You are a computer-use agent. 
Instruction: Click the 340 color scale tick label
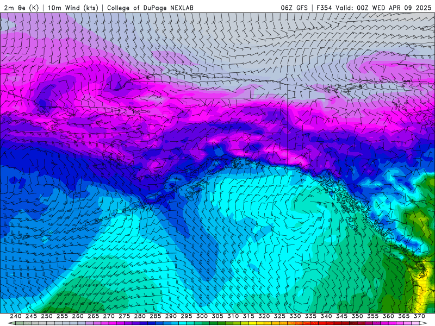[x=326, y=316]
